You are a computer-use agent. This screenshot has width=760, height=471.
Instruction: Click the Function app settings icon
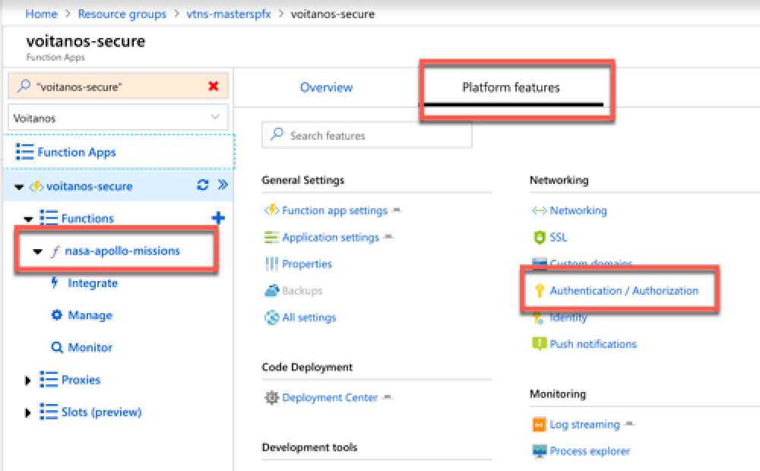point(271,210)
